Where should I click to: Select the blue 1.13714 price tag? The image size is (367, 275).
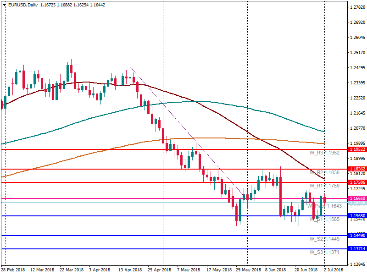[x=357, y=249]
